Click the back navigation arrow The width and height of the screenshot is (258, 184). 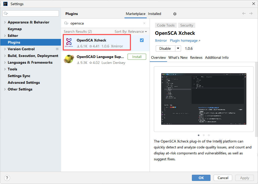244,13
